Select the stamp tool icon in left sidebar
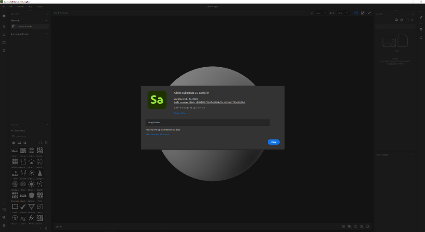The height and width of the screenshot is (232, 425). tap(4, 50)
